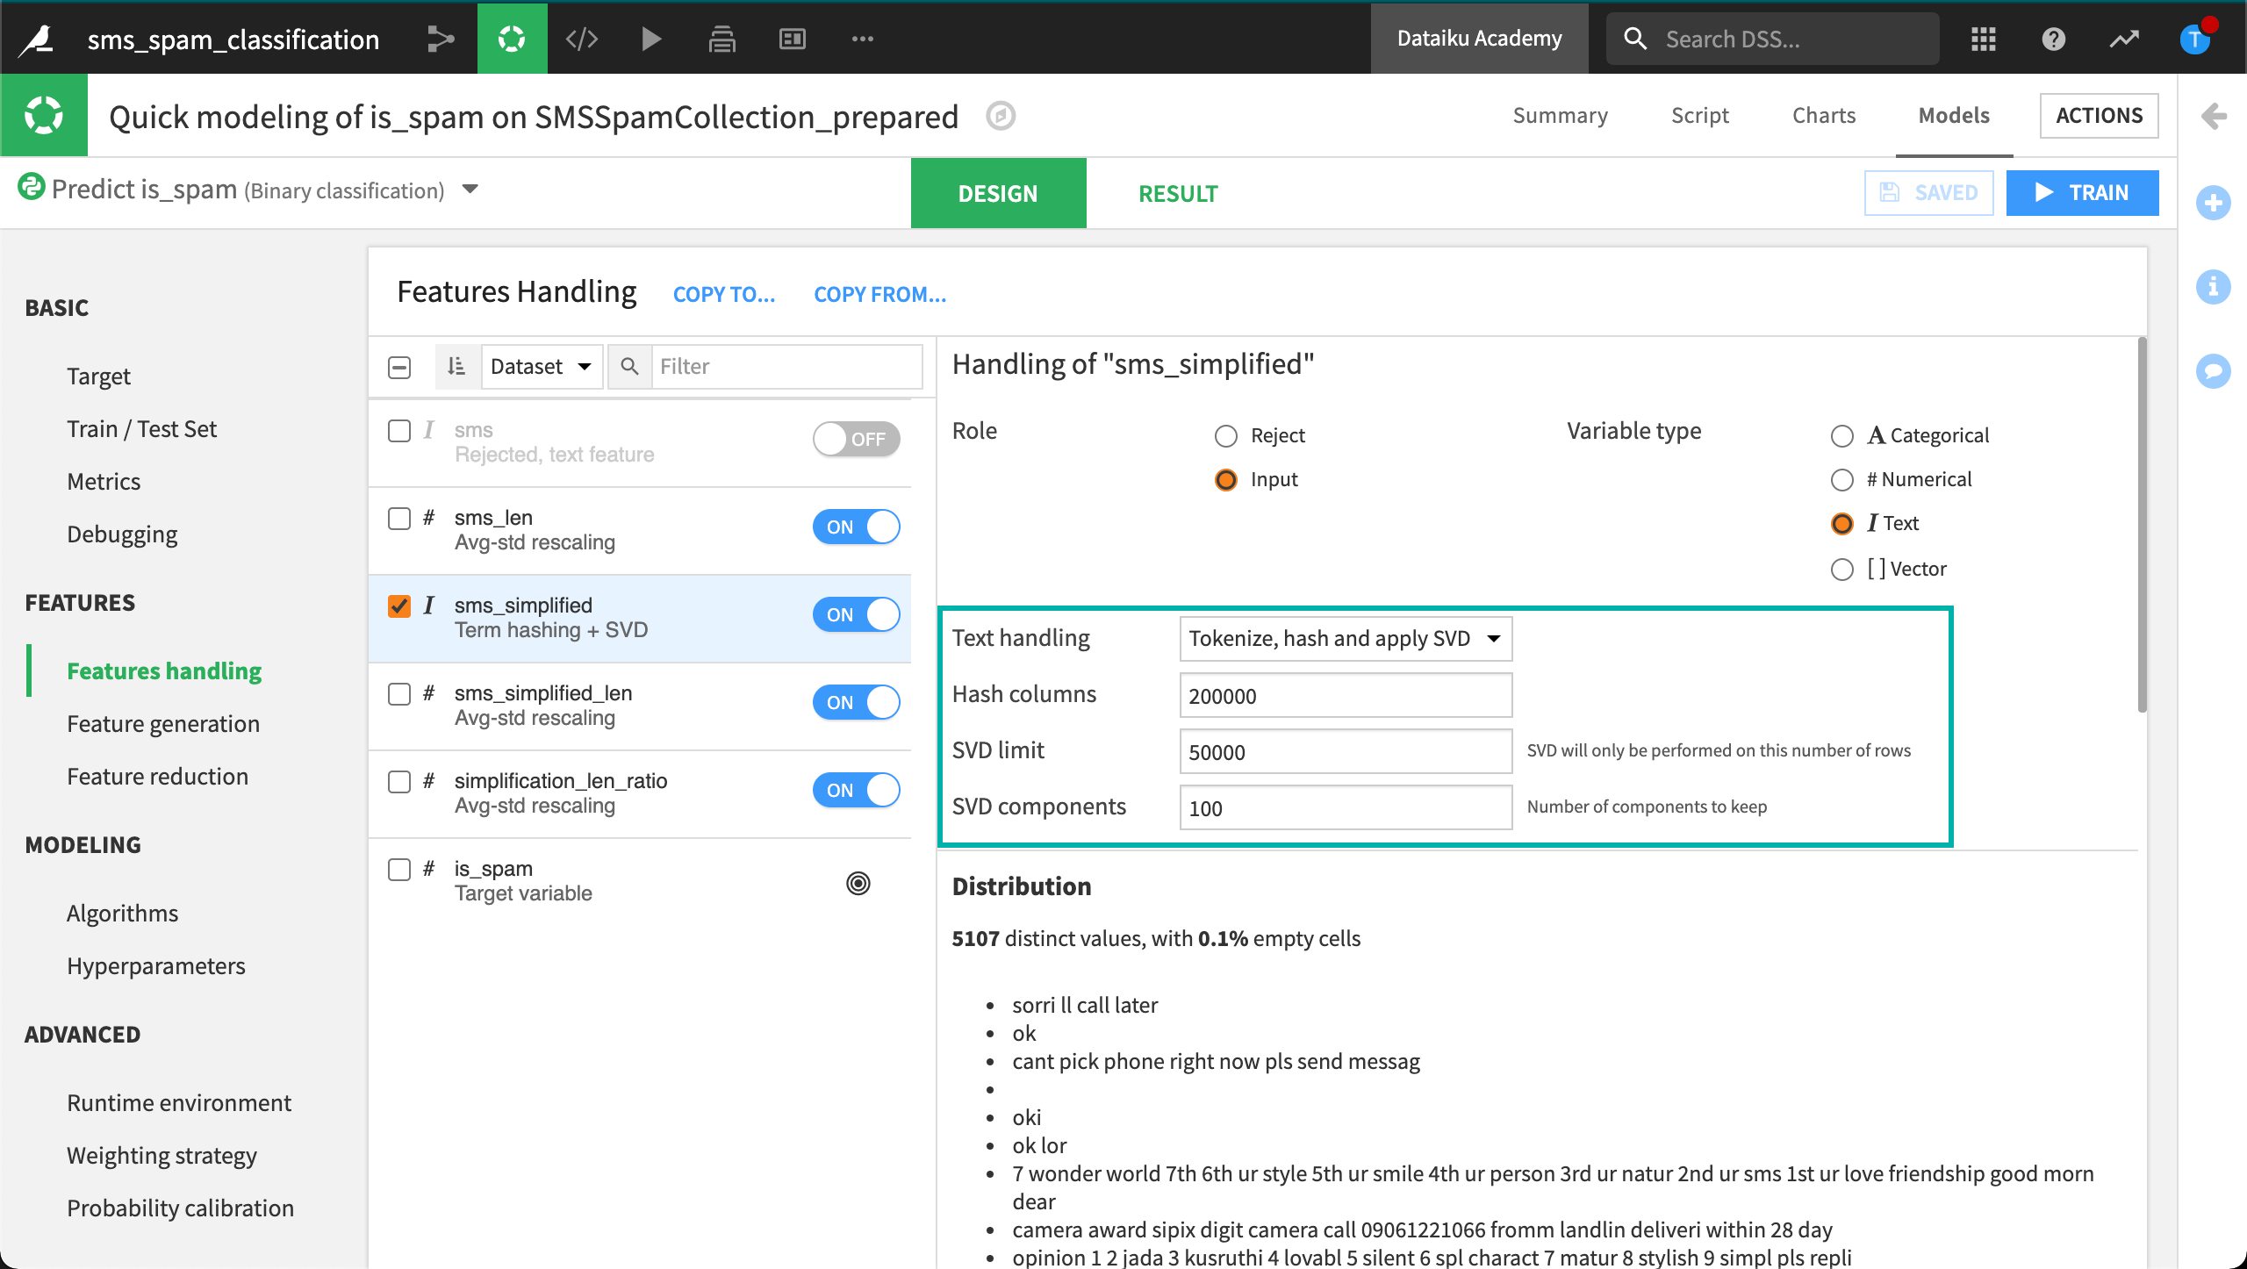Open the Visual Analyses lab icon
Viewport: 2247px width, 1269px height.
click(512, 39)
